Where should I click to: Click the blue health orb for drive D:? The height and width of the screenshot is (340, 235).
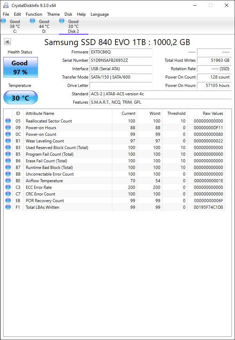[x=32, y=21]
